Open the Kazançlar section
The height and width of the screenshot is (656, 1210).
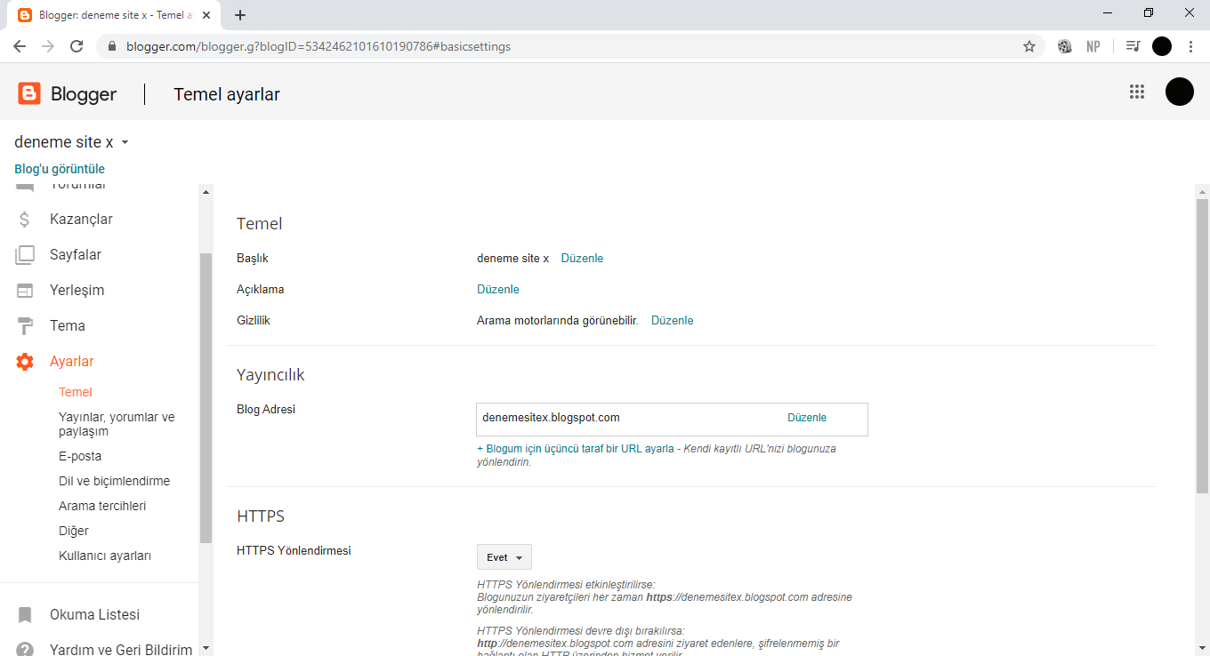pos(81,220)
